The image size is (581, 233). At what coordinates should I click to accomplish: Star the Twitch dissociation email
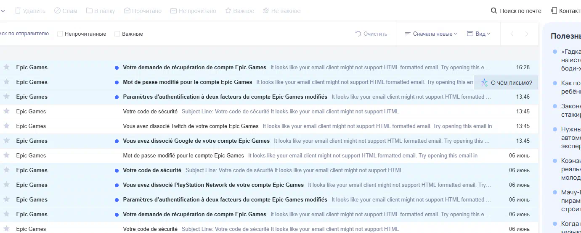pyautogui.click(x=6, y=126)
